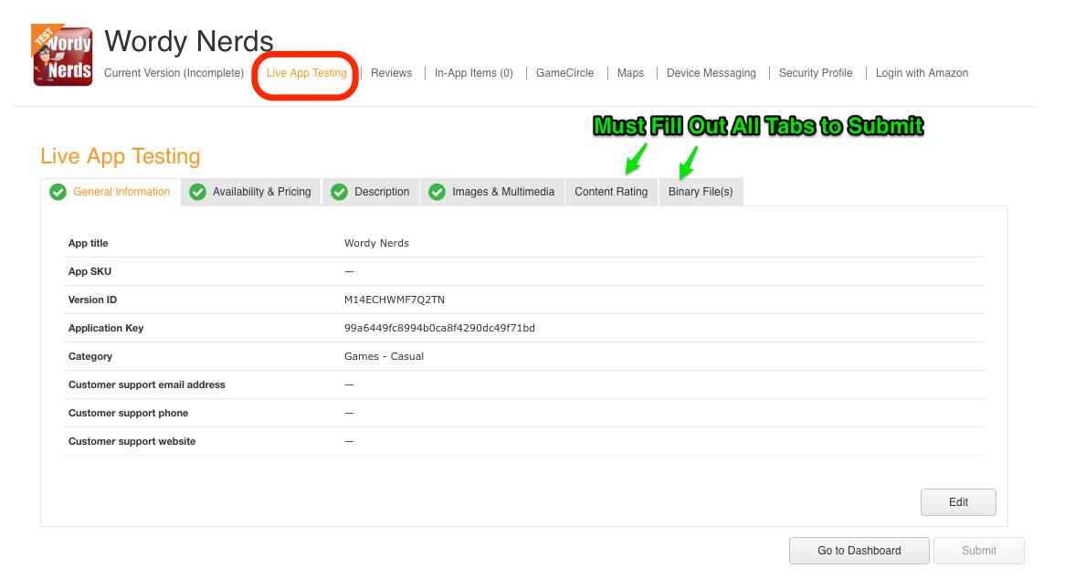Screen dimensions: 1075x579
Task: Click the Application Key value 99a6449fc8994b0ca8f4290dc49f71bd
Action: tap(439, 328)
